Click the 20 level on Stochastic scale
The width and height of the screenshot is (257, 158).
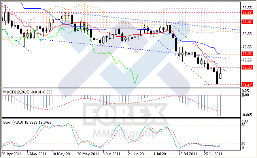[x=244, y=144]
